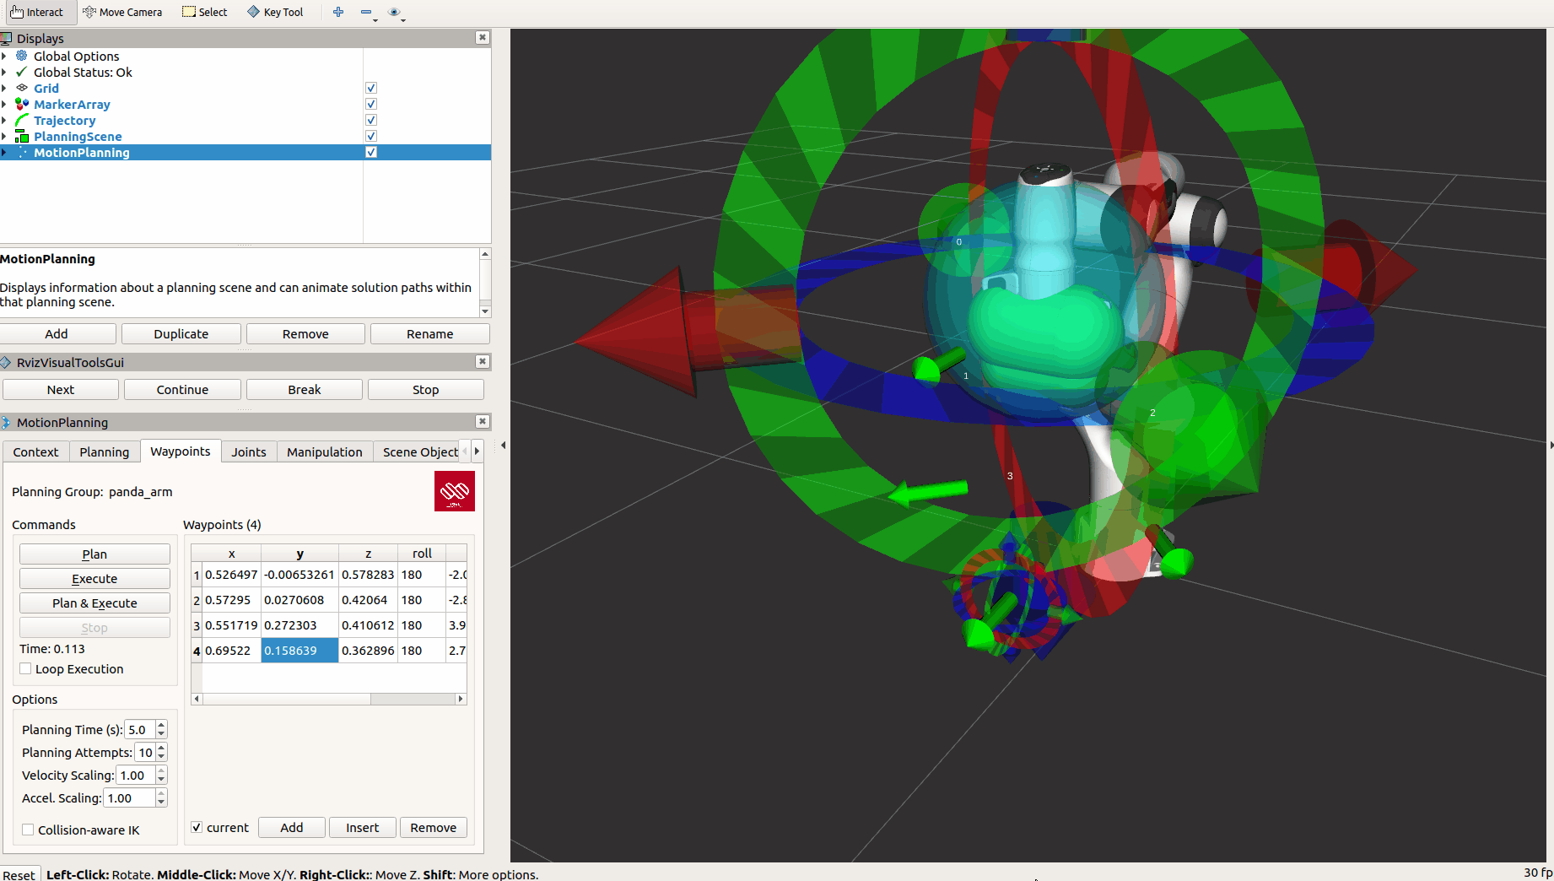Expand the PlanningScene tree item
1554x881 pixels.
coord(4,136)
